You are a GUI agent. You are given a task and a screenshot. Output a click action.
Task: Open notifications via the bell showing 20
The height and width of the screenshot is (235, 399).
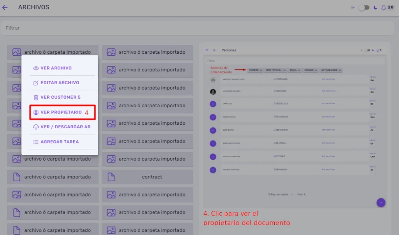pos(383,8)
